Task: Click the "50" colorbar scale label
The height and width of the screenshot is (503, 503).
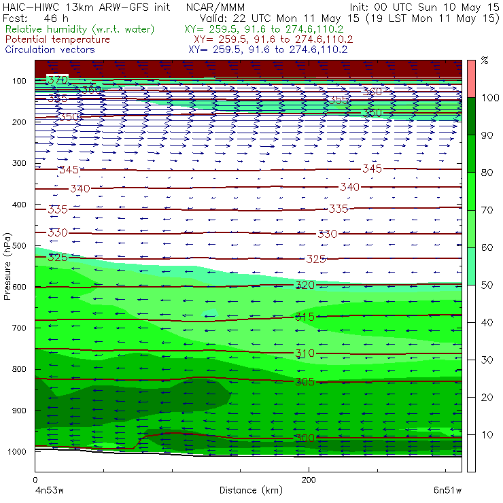Action: pos(487,285)
